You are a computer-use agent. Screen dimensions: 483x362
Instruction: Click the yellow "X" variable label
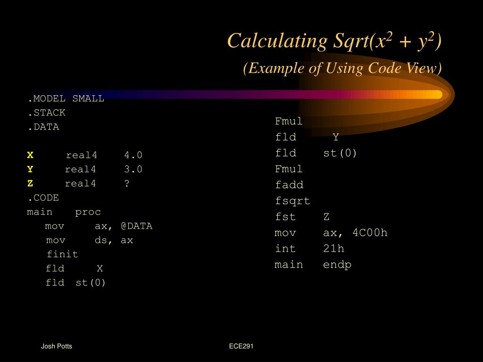coord(30,155)
